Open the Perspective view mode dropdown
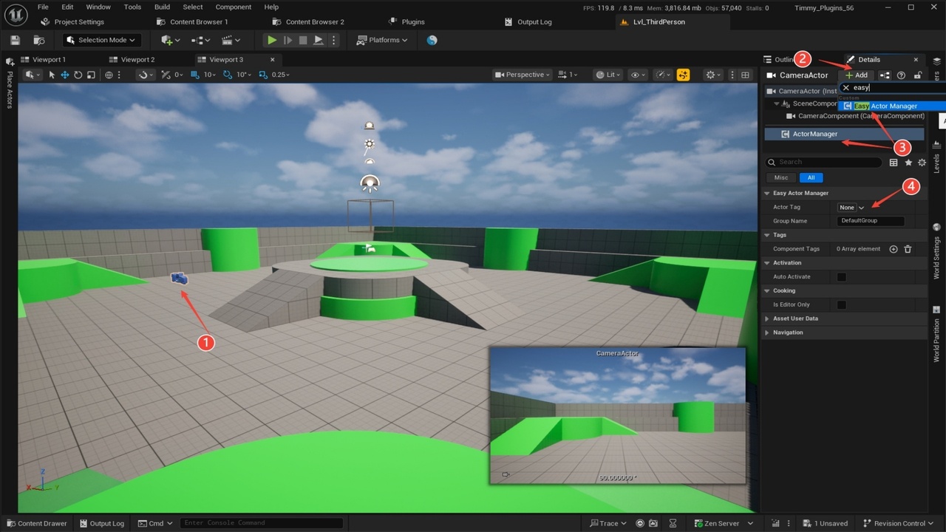Viewport: 946px width, 532px height. pos(523,75)
